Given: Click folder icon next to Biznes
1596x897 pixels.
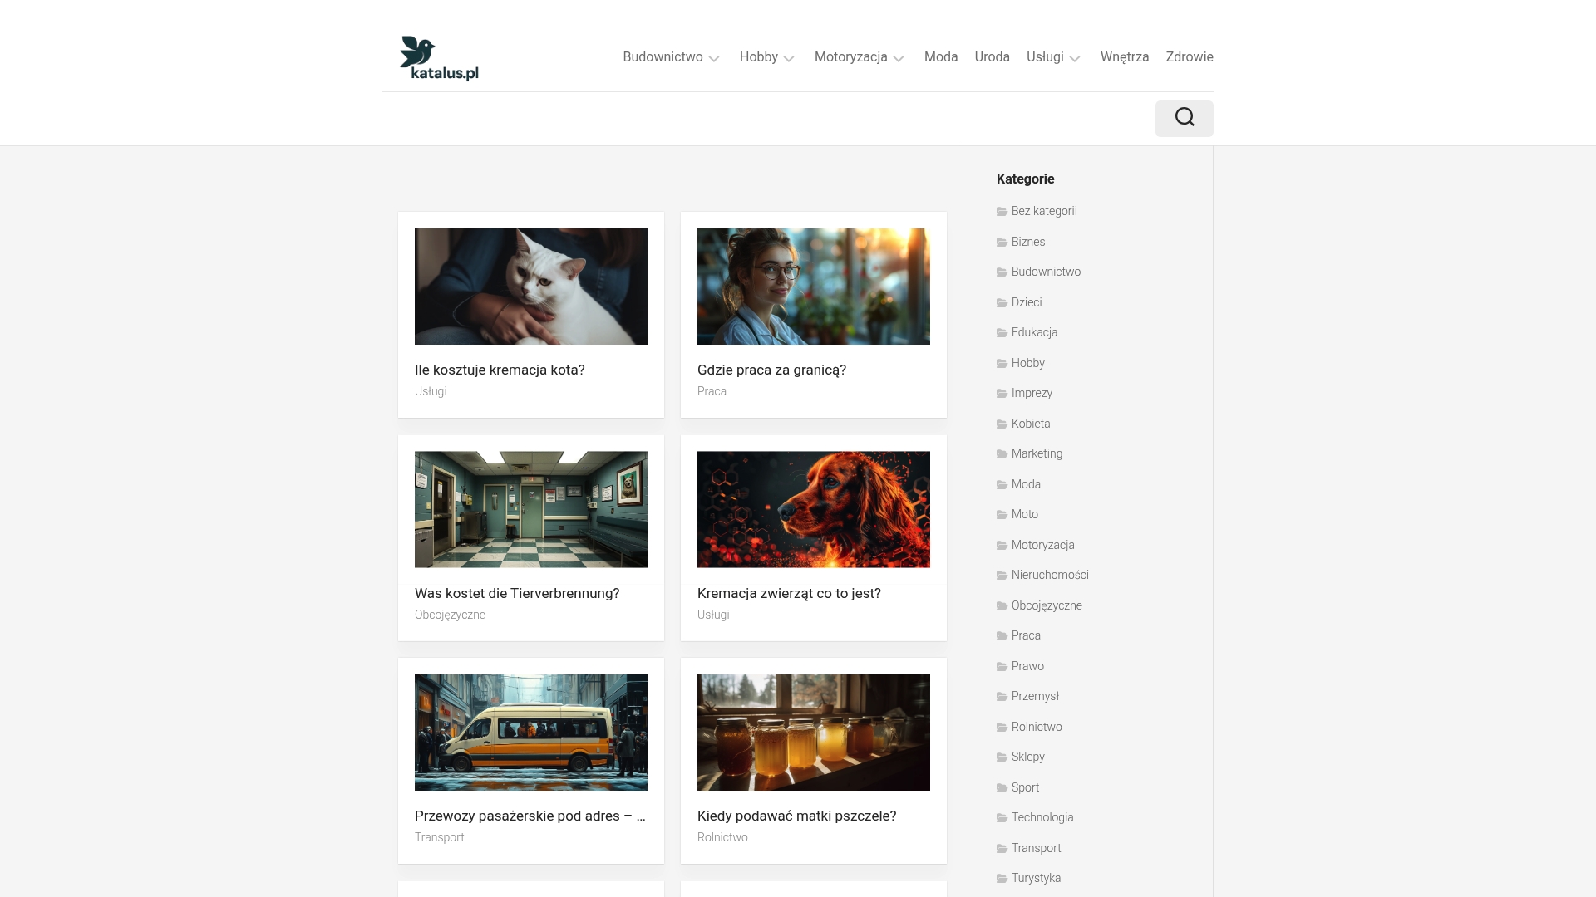Looking at the screenshot, I should pos(1002,243).
